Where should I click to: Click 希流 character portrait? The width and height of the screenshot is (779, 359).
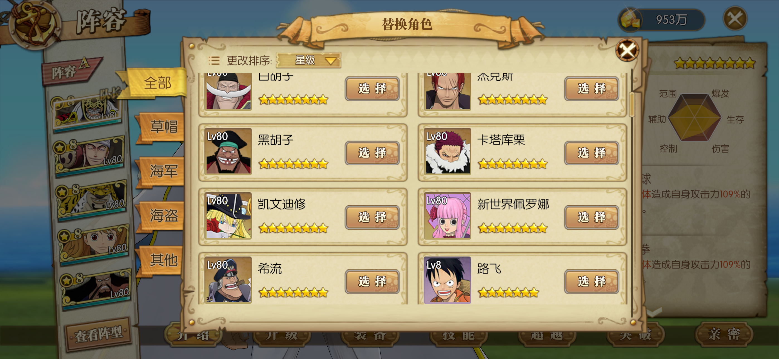(228, 280)
